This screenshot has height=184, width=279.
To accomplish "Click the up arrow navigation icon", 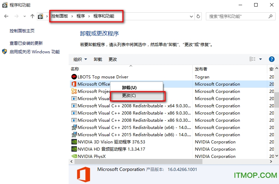I will pyautogui.click(x=32, y=16).
